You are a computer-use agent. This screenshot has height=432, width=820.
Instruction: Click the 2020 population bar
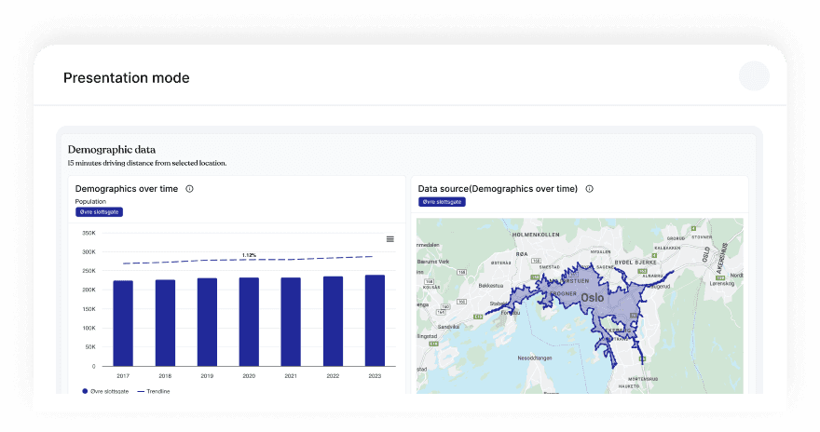(249, 322)
